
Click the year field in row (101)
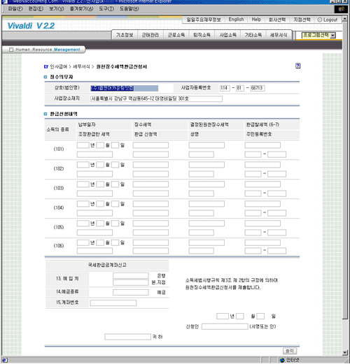tap(83, 145)
